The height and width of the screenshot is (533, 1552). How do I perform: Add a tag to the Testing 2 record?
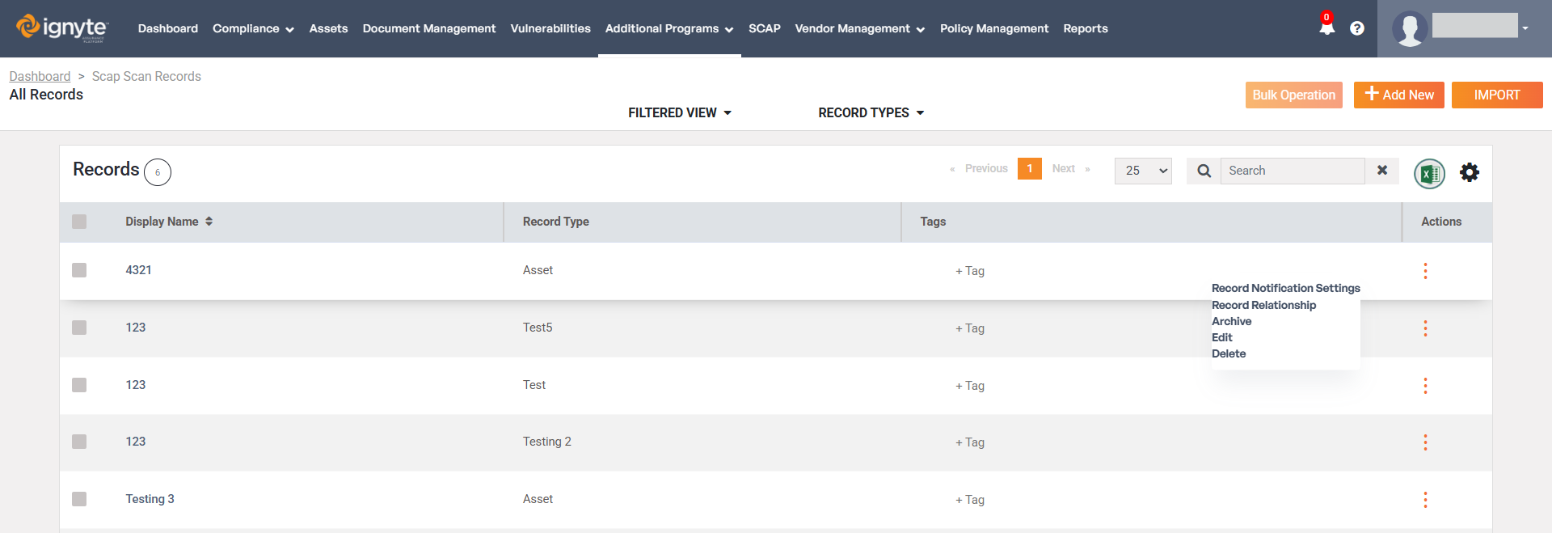(970, 442)
